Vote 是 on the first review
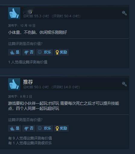This screenshot has width=135, height=154. [15, 52]
